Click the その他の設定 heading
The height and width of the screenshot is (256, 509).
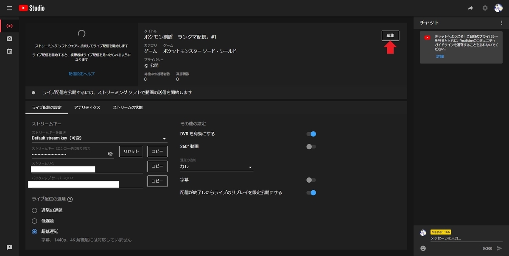coord(193,124)
